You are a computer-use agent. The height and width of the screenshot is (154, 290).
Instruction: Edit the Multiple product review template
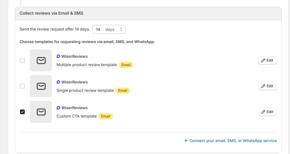[267, 60]
